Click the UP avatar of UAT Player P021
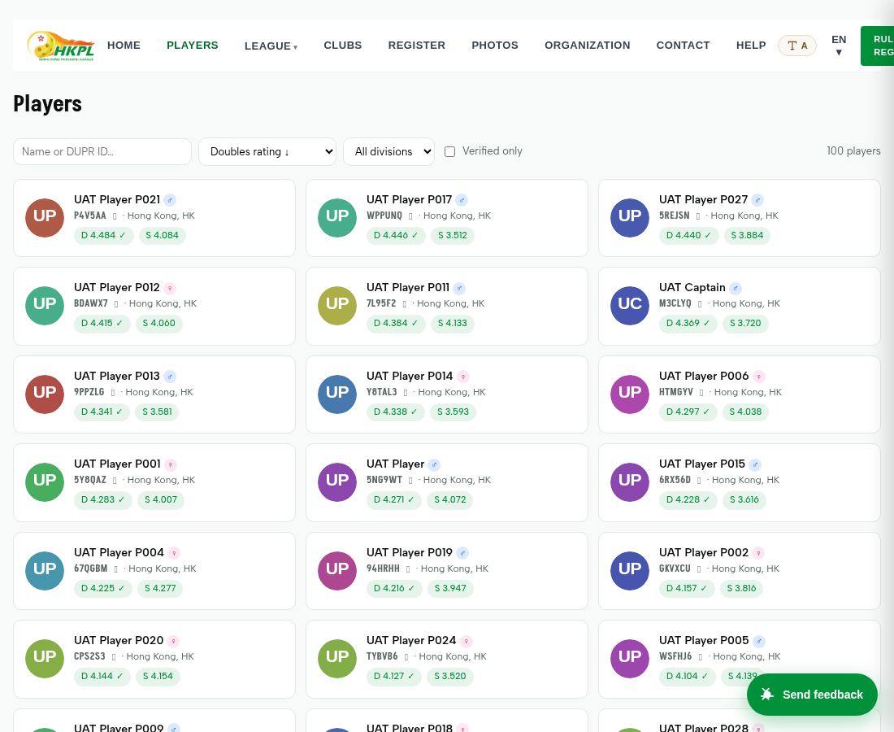 click(45, 217)
